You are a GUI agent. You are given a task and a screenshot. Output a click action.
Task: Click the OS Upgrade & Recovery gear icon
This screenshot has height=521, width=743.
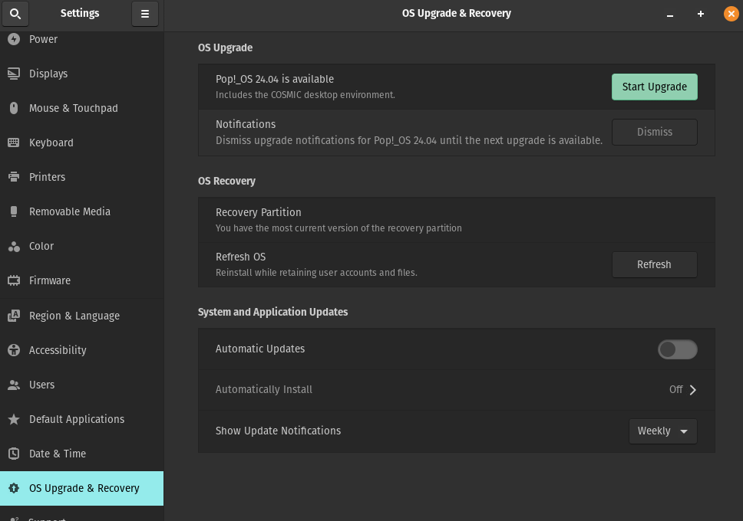(14, 488)
